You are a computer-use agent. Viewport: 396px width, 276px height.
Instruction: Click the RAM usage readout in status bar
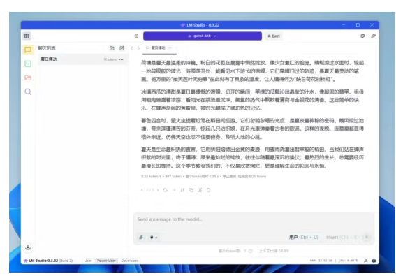321,261
